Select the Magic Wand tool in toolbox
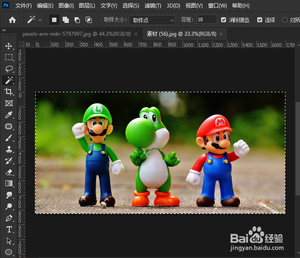This screenshot has height=258, width=300. point(9,80)
